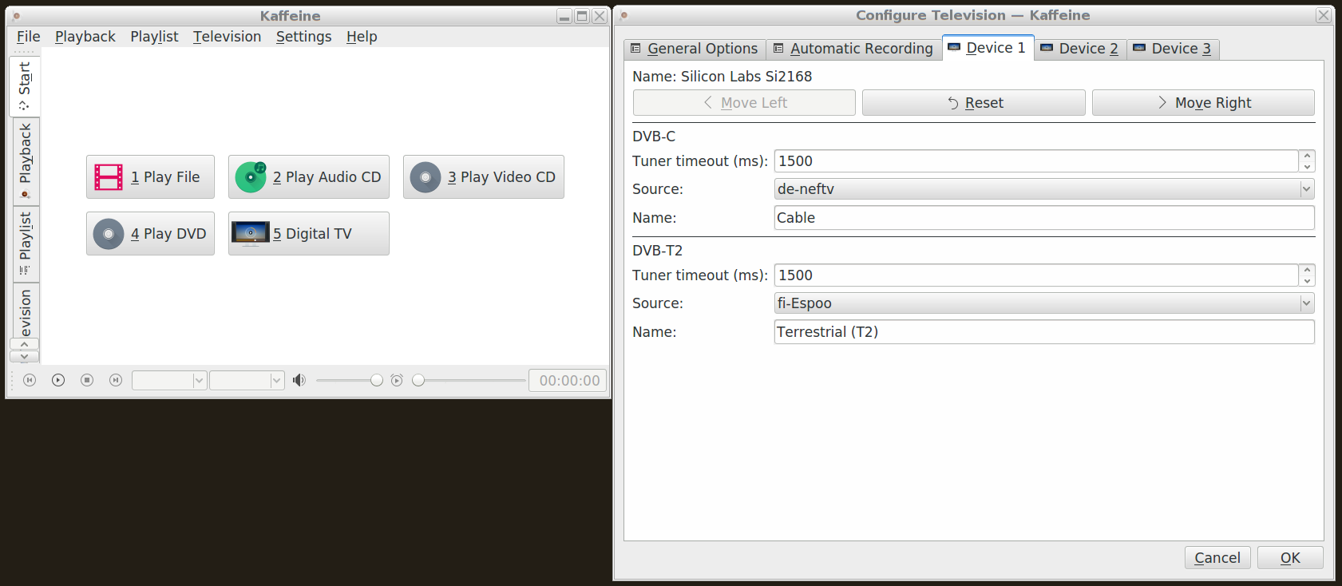Confirm the dialog with OK

pos(1290,557)
